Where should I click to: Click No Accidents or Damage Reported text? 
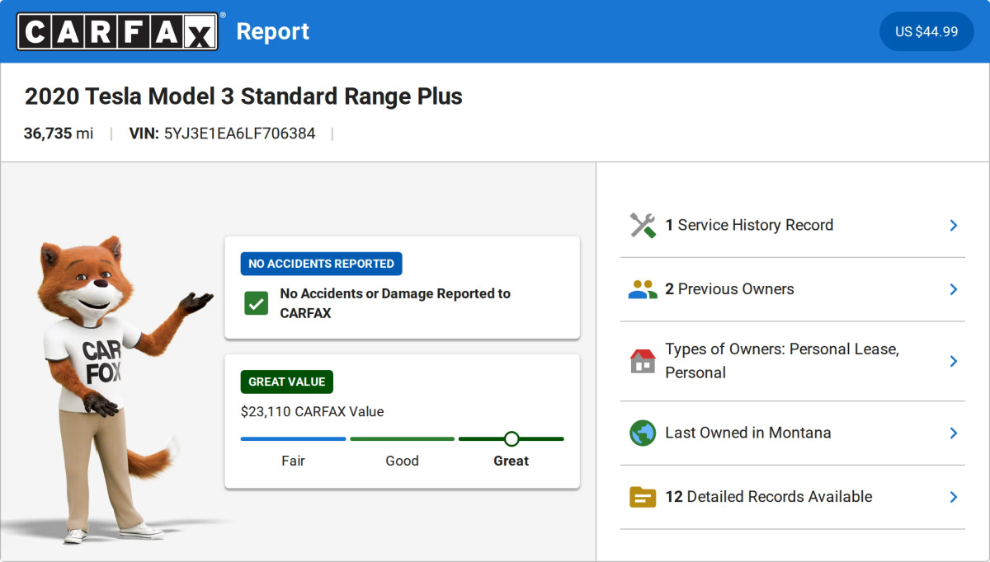tap(395, 303)
